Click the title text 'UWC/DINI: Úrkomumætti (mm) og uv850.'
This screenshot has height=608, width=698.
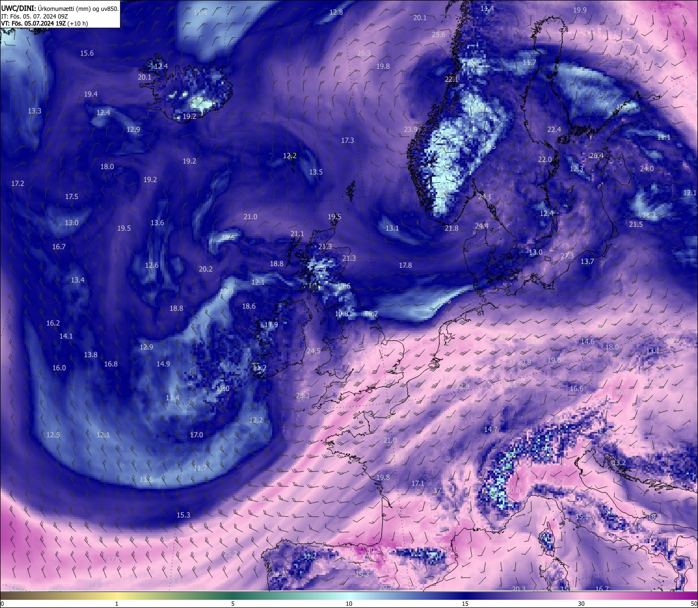(60, 8)
